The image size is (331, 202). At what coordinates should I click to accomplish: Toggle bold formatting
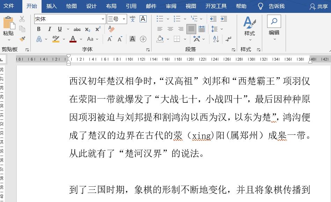(x=38, y=29)
